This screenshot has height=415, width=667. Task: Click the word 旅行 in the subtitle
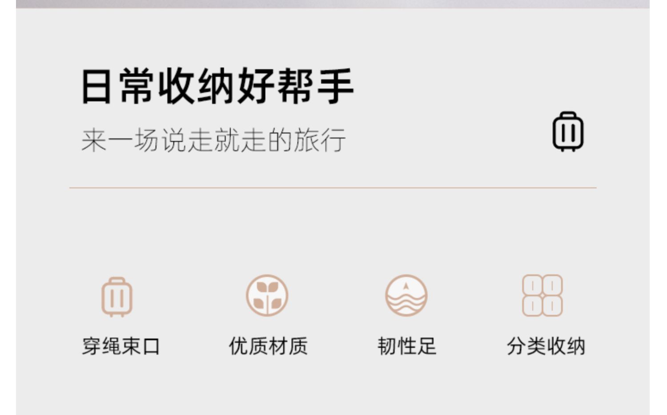pos(320,140)
